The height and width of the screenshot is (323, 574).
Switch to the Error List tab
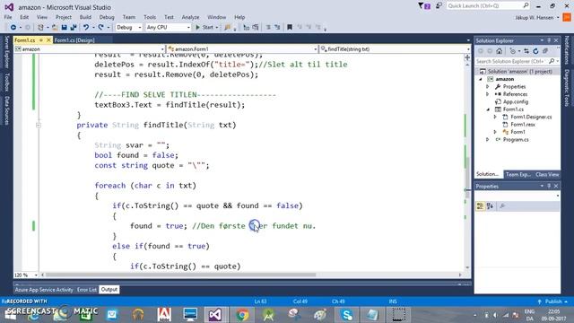tap(87, 290)
